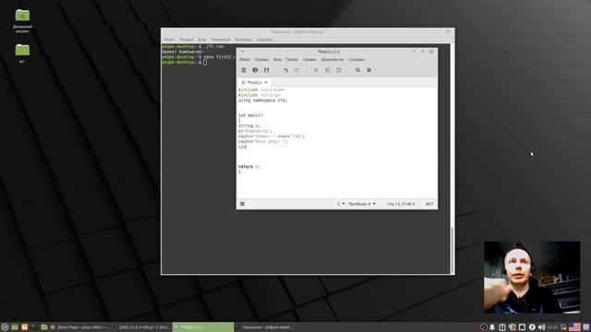Click the US flag keyboard layout indicator
Screen dimensions: 591x332
click(x=574, y=327)
